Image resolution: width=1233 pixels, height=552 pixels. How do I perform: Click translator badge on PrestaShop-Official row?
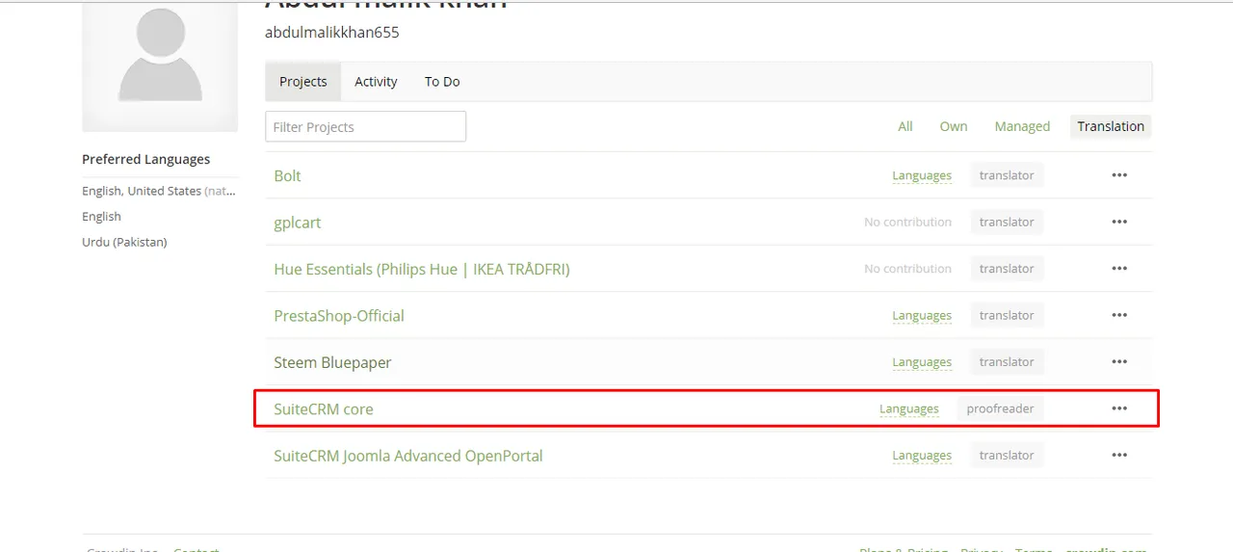[1007, 315]
